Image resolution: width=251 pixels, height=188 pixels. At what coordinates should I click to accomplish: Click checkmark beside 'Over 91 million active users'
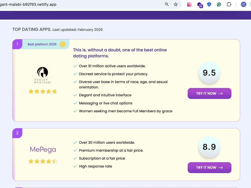click(75, 66)
